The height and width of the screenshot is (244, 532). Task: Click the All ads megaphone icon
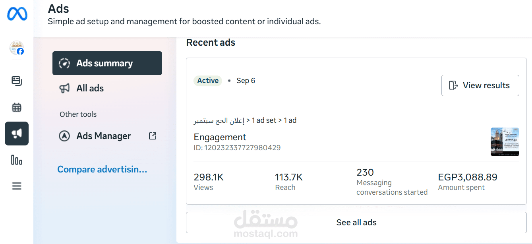65,88
